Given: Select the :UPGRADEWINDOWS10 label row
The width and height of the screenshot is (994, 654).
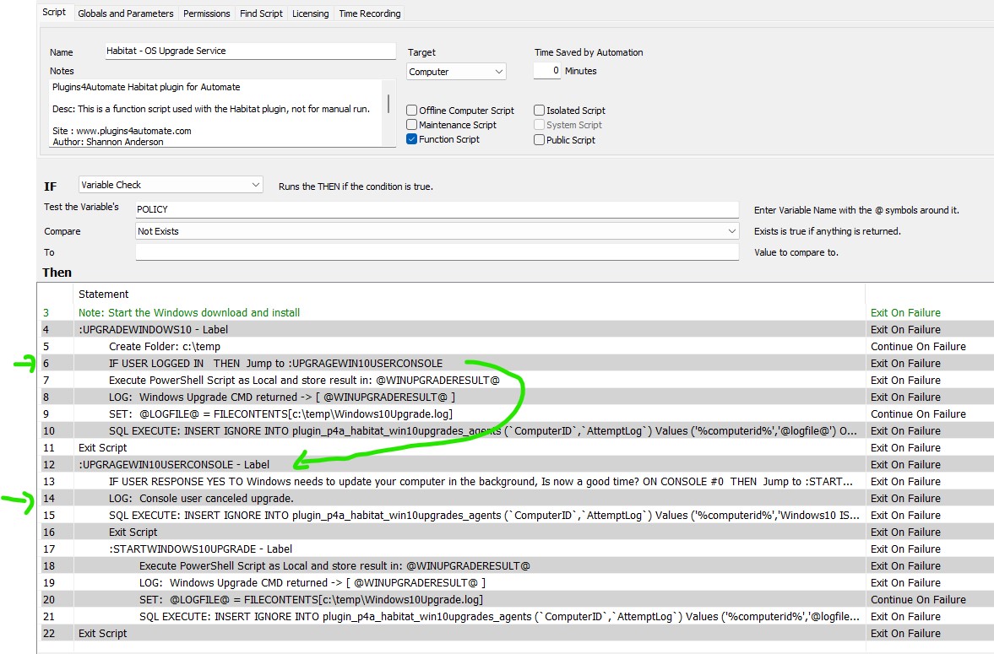Looking at the screenshot, I should click(x=153, y=330).
